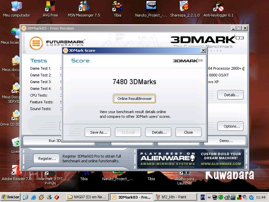Open Adobe Reader 7.0 desktop shortcut
The width and height of the screenshot is (269, 202).
click(16, 173)
